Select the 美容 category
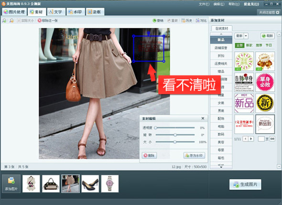 221,142
